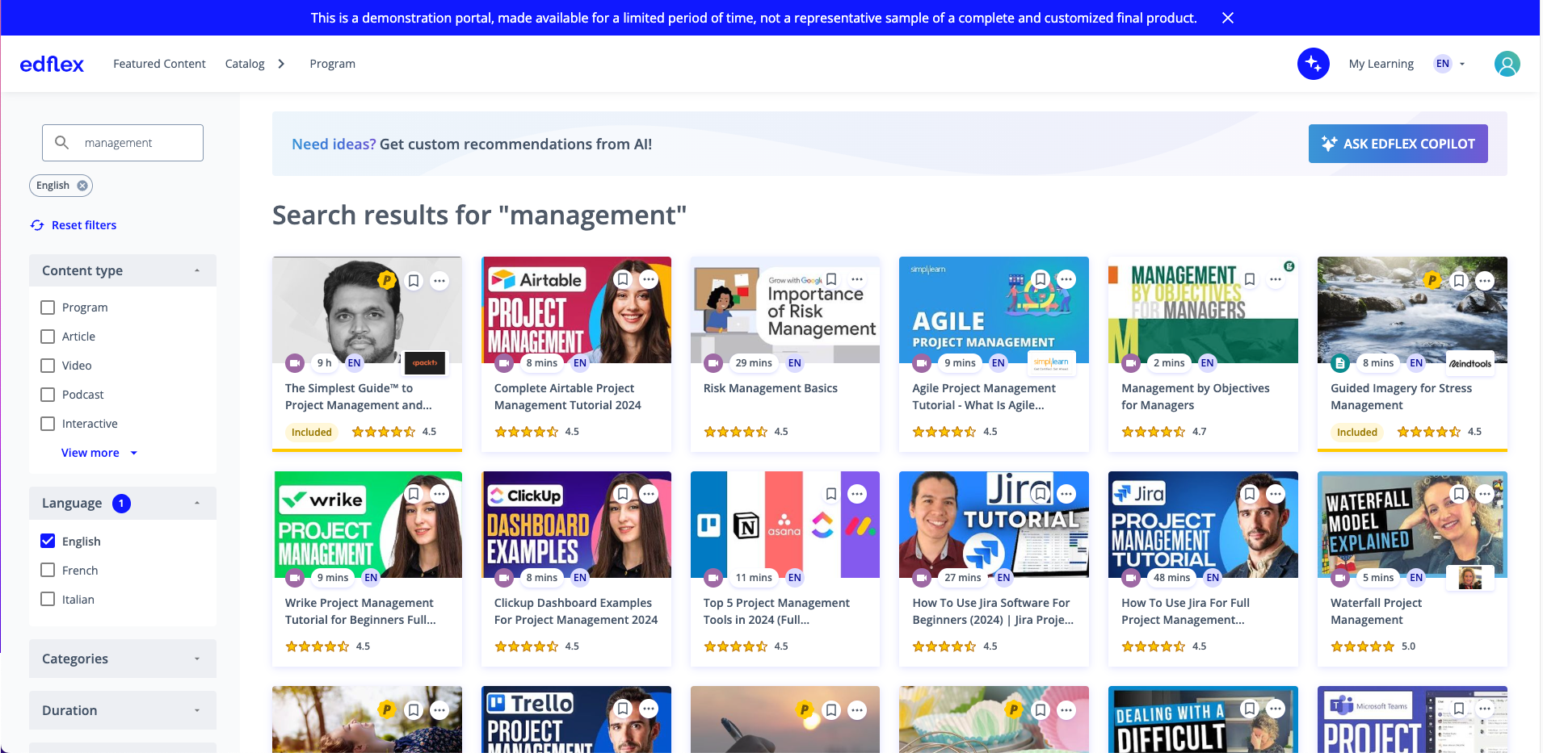The height and width of the screenshot is (753, 1543).
Task: Bookmark Guided Imagery for Stress Management
Action: [x=1459, y=281]
